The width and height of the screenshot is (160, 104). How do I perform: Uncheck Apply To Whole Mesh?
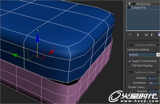tap(129, 61)
